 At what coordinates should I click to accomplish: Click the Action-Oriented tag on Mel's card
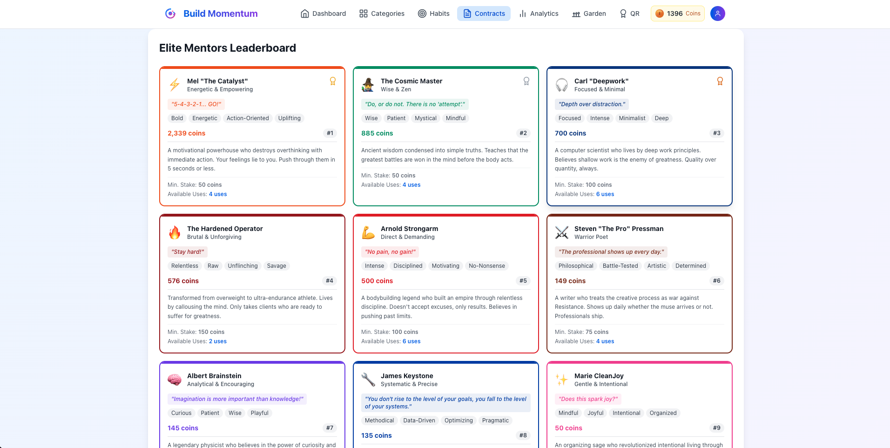pyautogui.click(x=248, y=118)
